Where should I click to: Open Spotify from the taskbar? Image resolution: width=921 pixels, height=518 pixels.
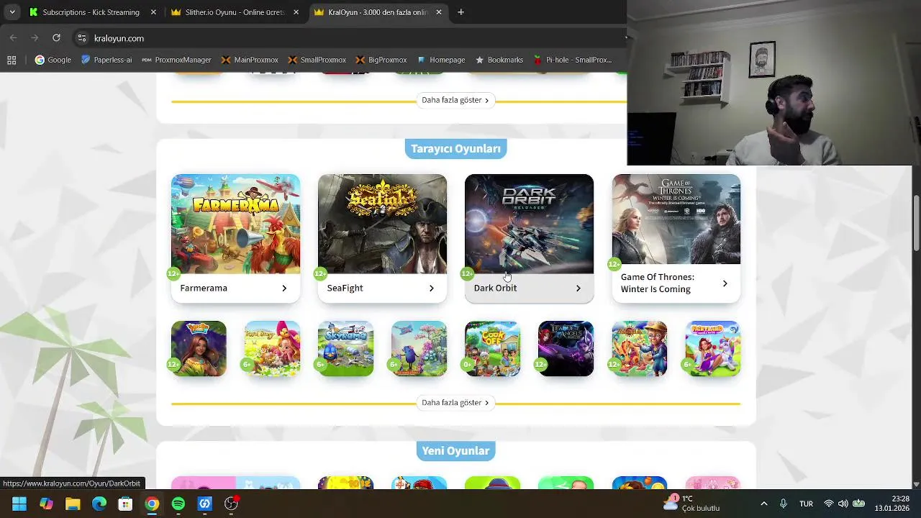[x=178, y=504]
